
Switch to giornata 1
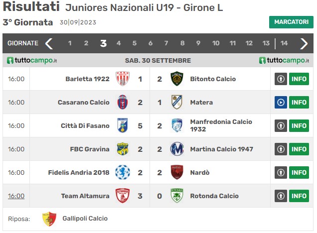(x=70, y=43)
